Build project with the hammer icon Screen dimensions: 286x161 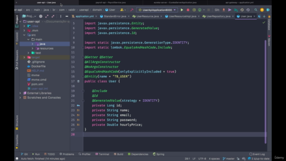point(132,10)
